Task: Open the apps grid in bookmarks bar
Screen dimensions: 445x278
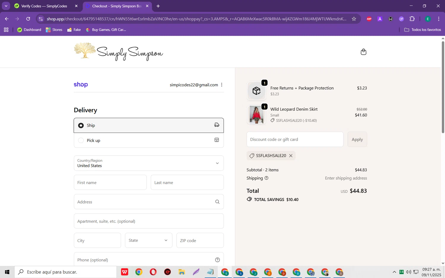Action: click(x=6, y=30)
